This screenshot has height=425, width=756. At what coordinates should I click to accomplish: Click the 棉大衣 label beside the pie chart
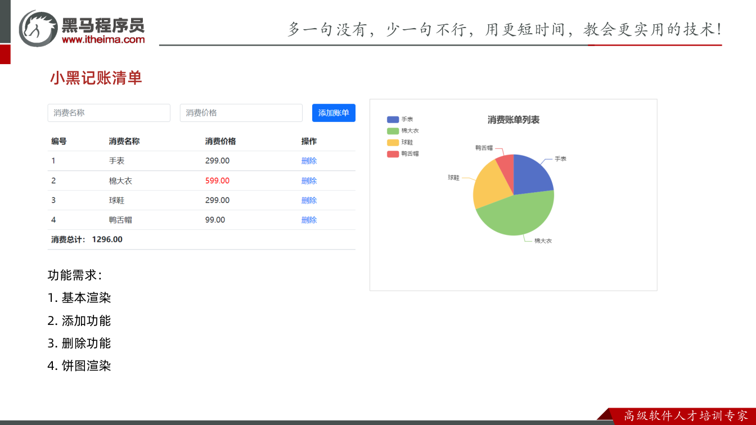click(x=543, y=241)
